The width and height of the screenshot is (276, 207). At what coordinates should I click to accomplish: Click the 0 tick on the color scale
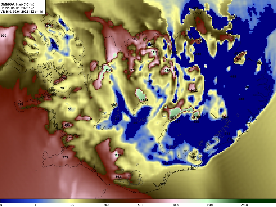pos(1,205)
